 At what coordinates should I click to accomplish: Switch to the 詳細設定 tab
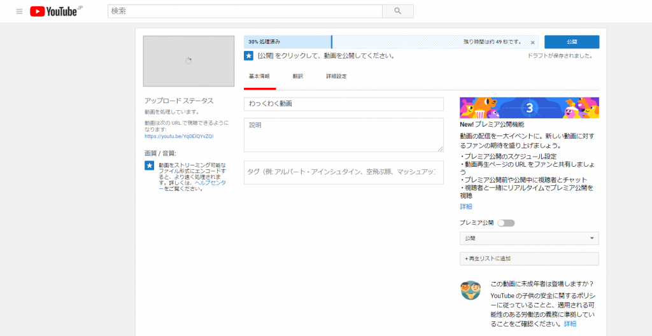pyautogui.click(x=336, y=76)
